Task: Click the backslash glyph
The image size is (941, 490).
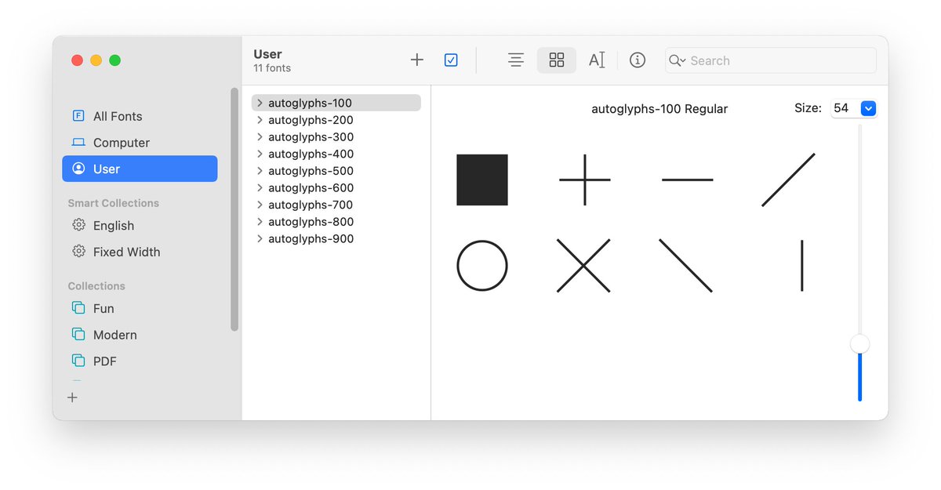Action: (686, 266)
